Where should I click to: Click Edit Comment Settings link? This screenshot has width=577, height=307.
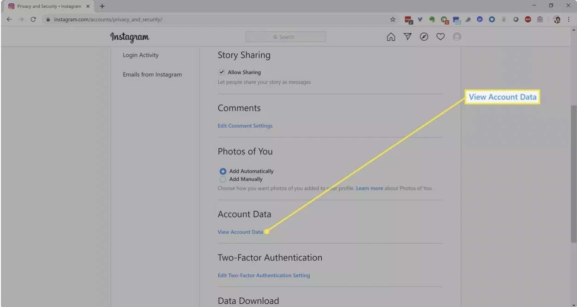point(245,126)
